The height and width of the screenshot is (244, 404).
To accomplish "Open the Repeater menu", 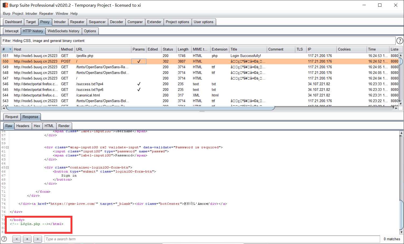I will pos(46,13).
